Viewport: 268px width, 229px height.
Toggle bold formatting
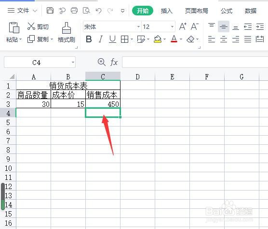tap(89, 39)
